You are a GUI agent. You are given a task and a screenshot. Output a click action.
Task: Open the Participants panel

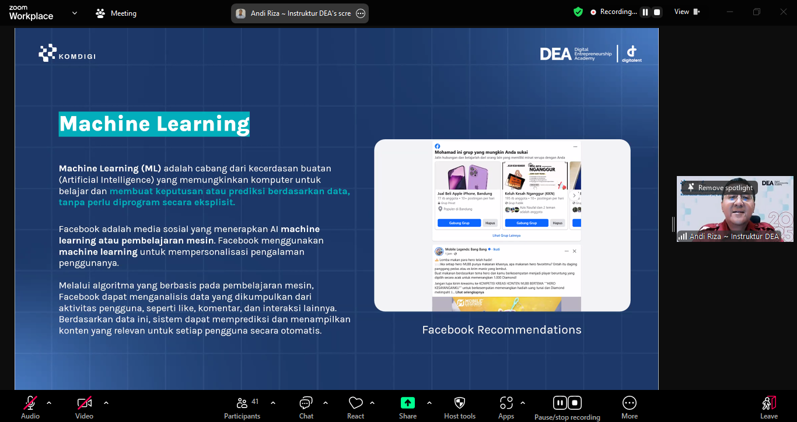242,407
